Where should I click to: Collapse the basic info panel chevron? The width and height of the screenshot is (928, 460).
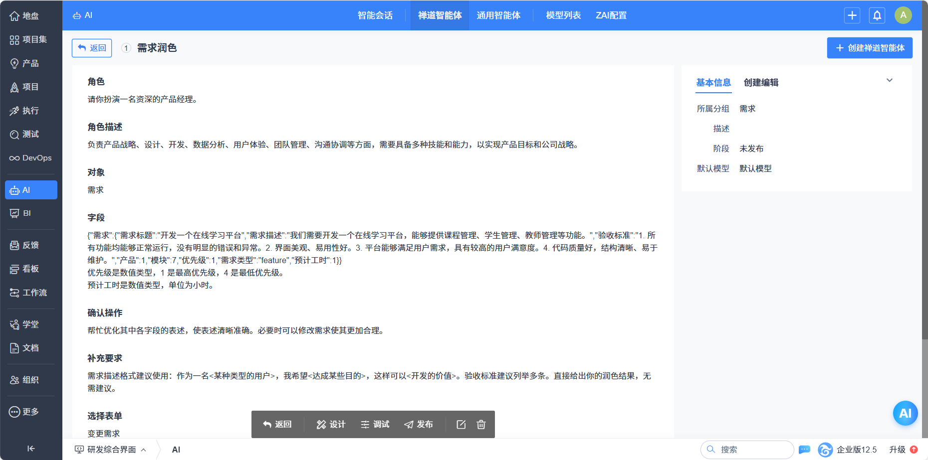click(x=889, y=80)
